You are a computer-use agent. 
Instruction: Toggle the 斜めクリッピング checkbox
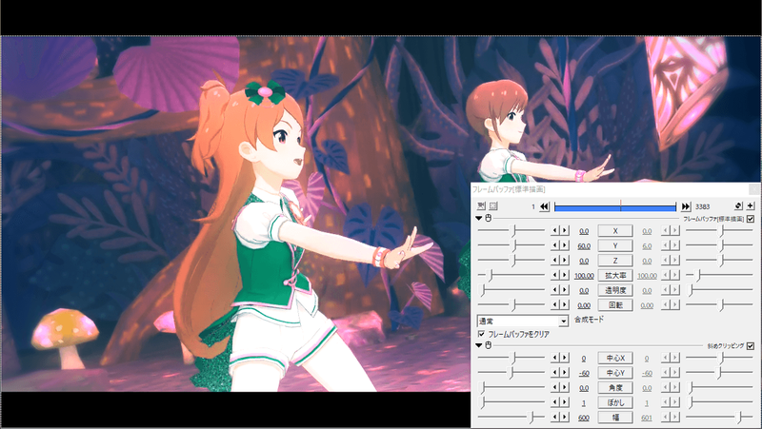[751, 346]
